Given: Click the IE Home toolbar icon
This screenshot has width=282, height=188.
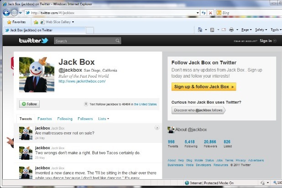Looking at the screenshot, I should [200, 30].
